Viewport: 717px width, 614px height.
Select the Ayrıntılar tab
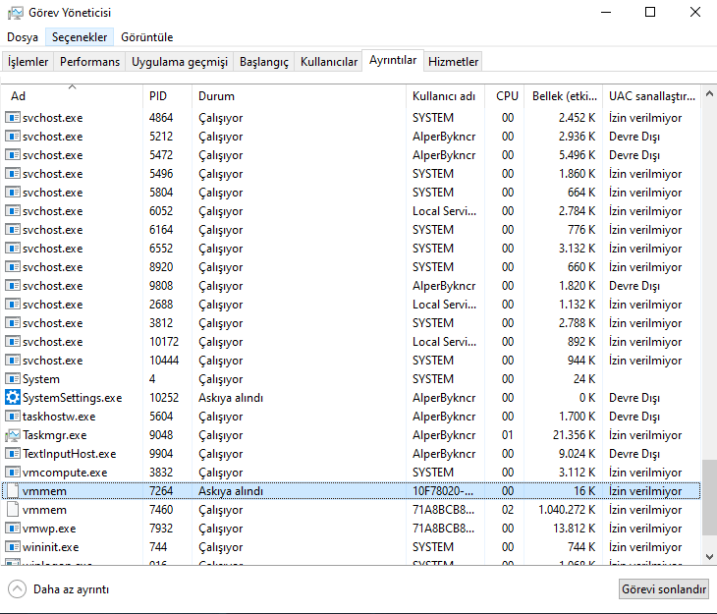(393, 60)
